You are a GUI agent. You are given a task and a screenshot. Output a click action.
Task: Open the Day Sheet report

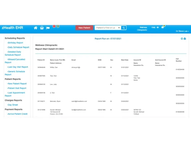[13, 105]
